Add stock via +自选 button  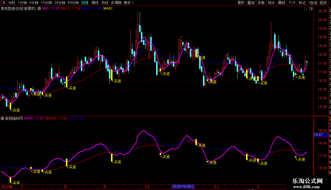tap(313, 3)
